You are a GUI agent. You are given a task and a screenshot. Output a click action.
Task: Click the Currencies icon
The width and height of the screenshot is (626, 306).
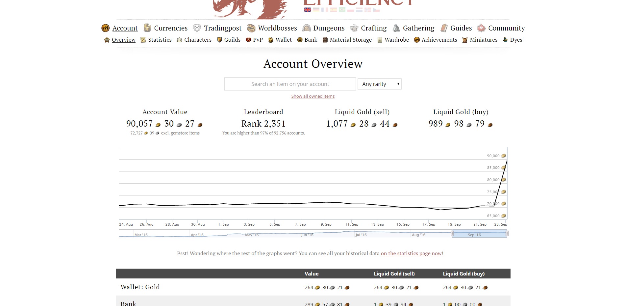point(147,28)
